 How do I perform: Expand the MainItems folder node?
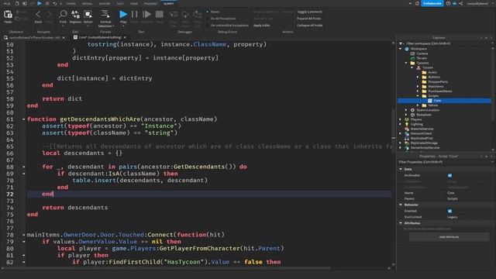coord(418,86)
